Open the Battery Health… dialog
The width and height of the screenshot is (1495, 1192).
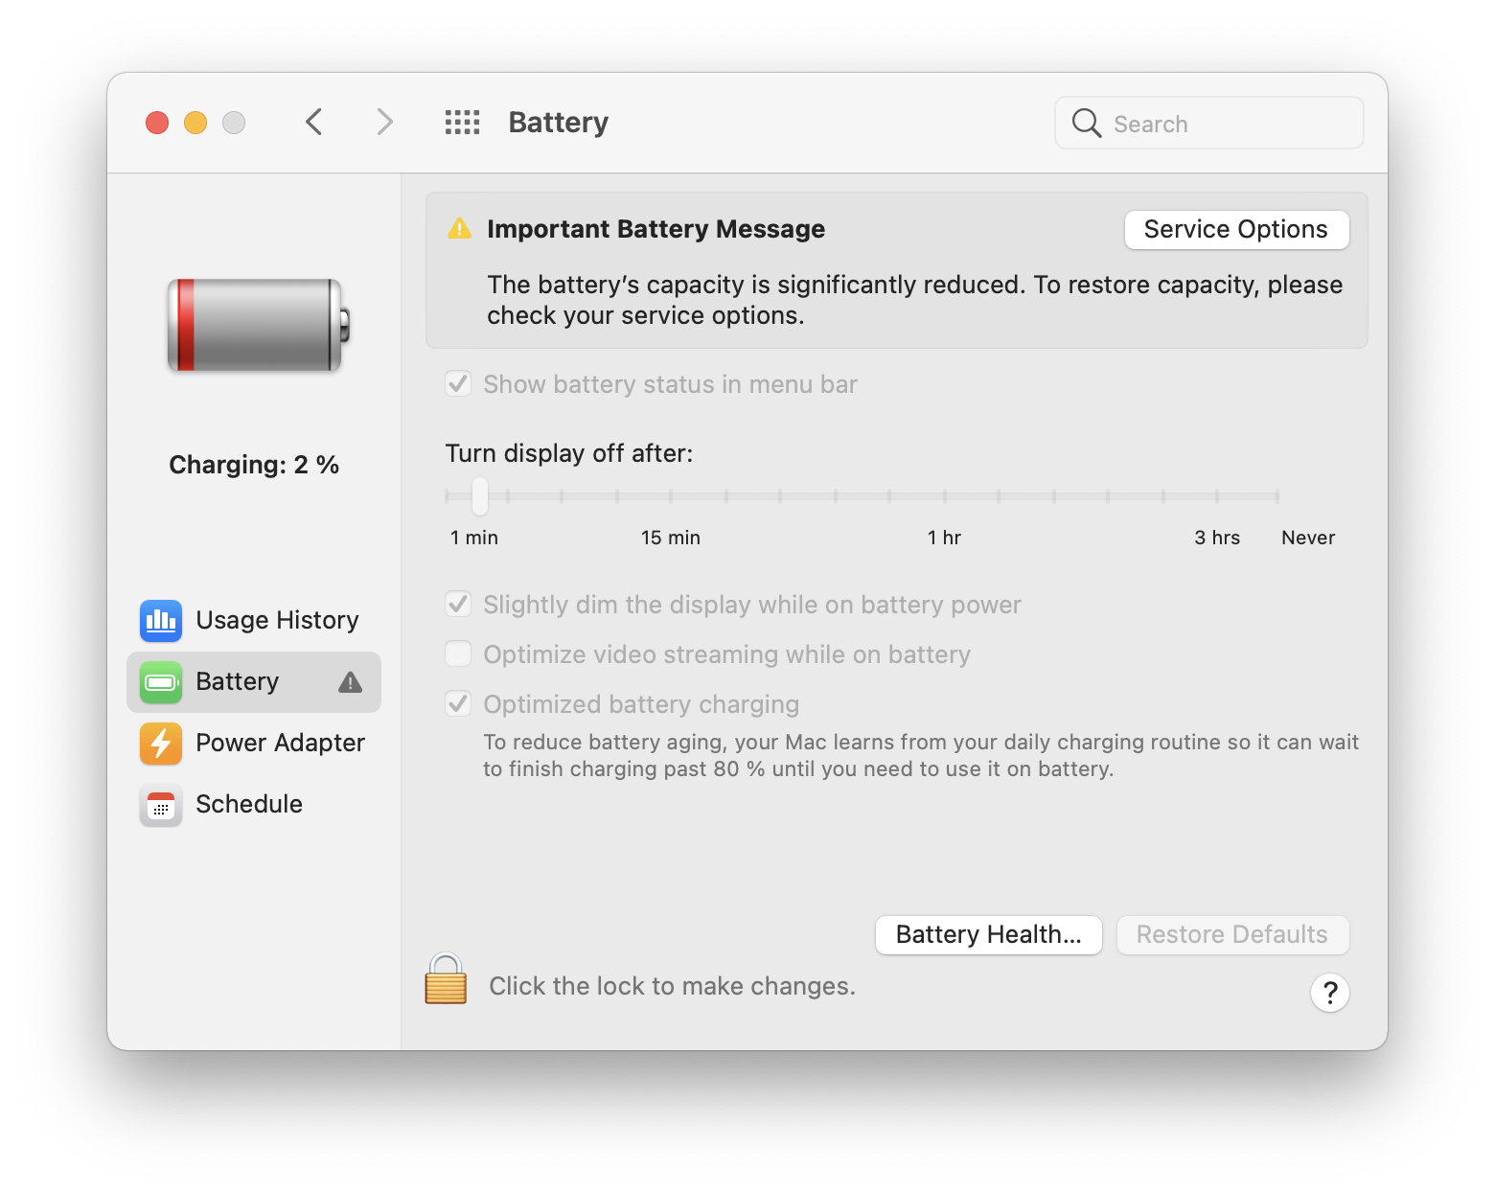pyautogui.click(x=989, y=935)
